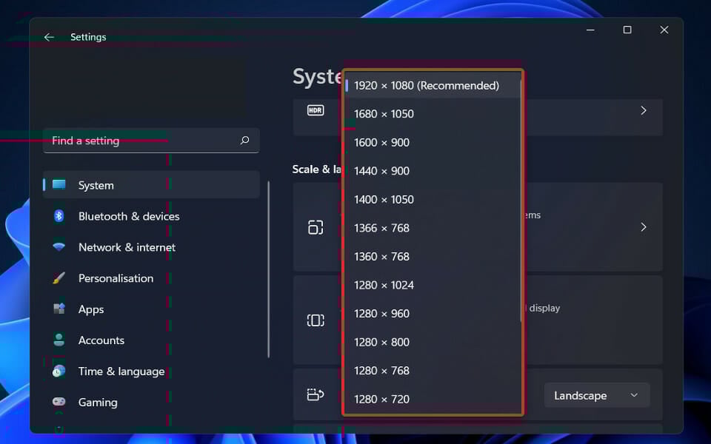Select 1400 × 1050 resolution
The image size is (711, 444).
click(x=433, y=199)
